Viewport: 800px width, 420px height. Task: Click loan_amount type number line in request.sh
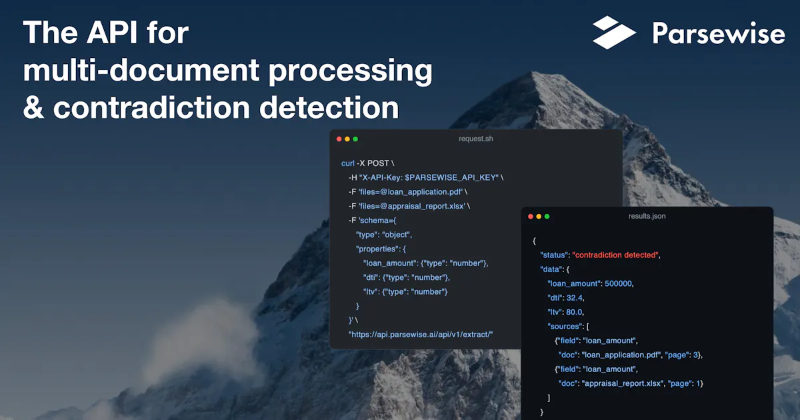click(426, 263)
